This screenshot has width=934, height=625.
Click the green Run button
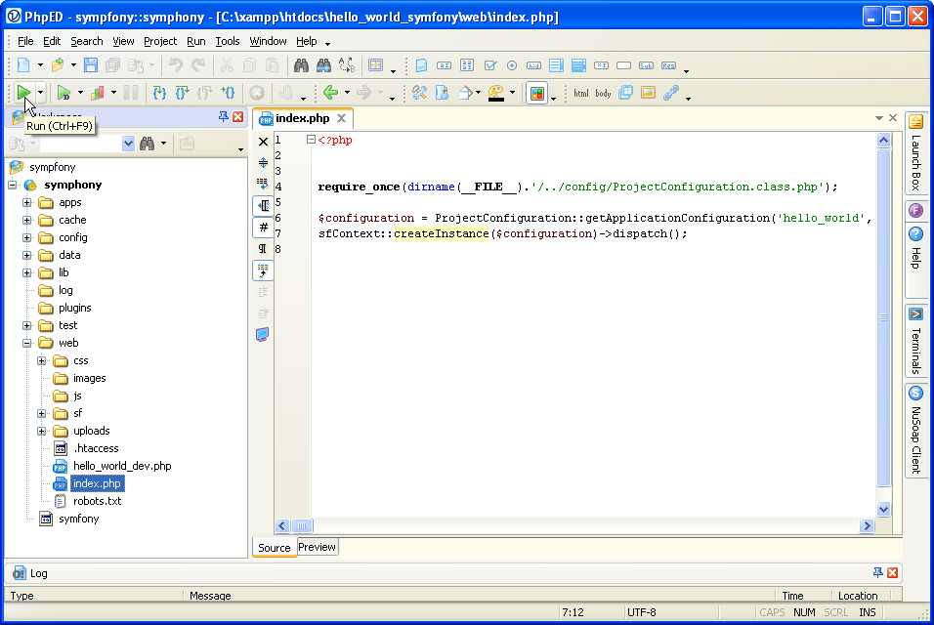22,93
